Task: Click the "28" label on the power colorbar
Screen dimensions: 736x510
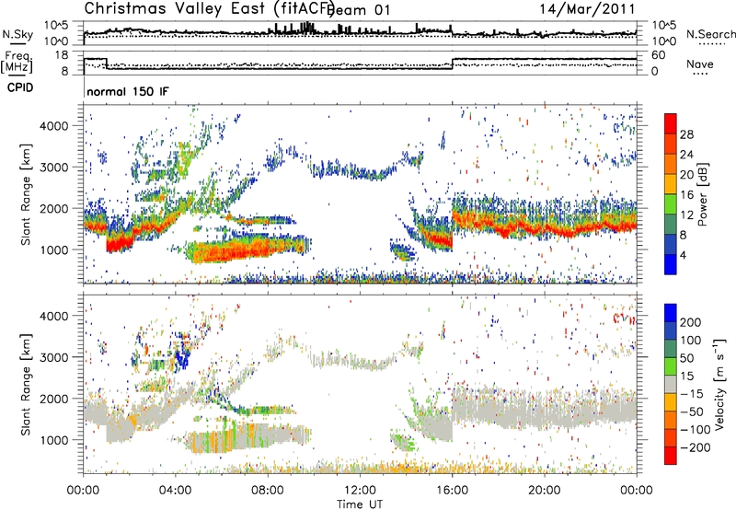Action: tap(686, 134)
